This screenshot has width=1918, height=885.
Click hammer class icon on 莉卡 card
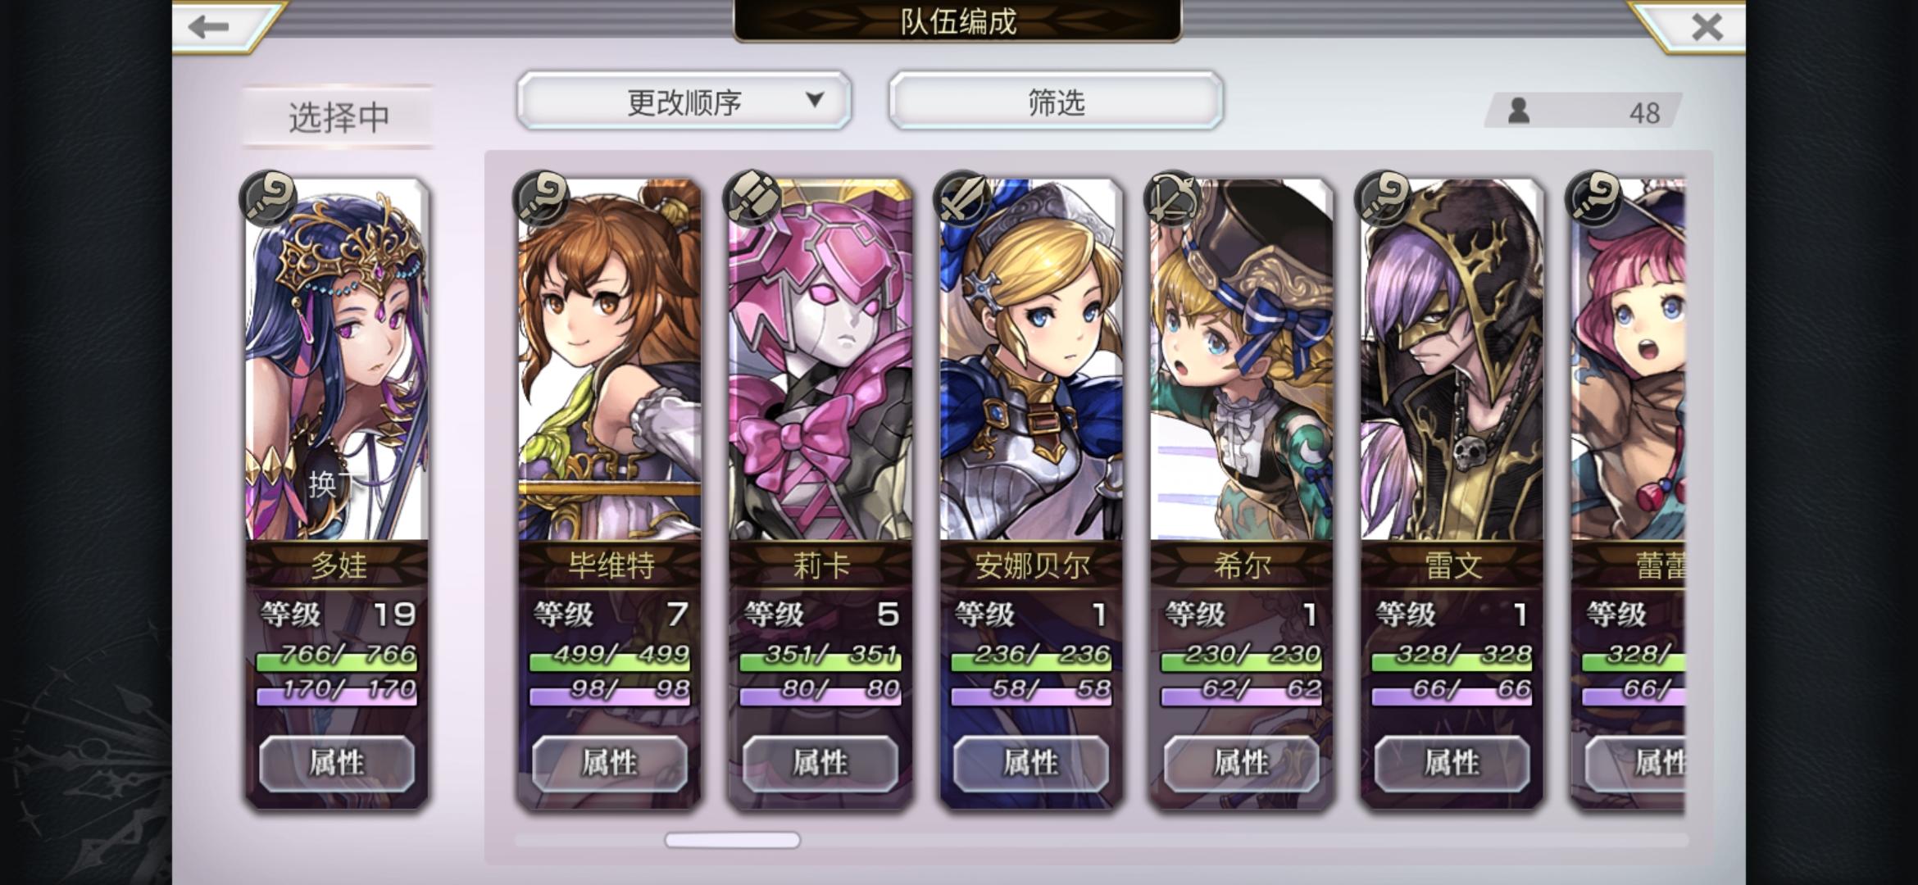tap(752, 197)
